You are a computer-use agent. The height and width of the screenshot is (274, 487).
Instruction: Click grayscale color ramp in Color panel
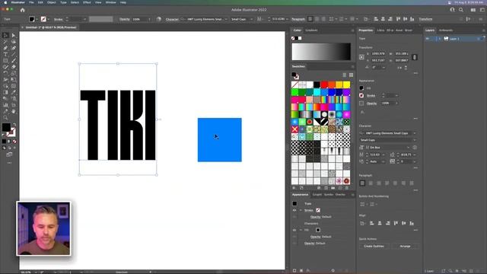coord(321,52)
